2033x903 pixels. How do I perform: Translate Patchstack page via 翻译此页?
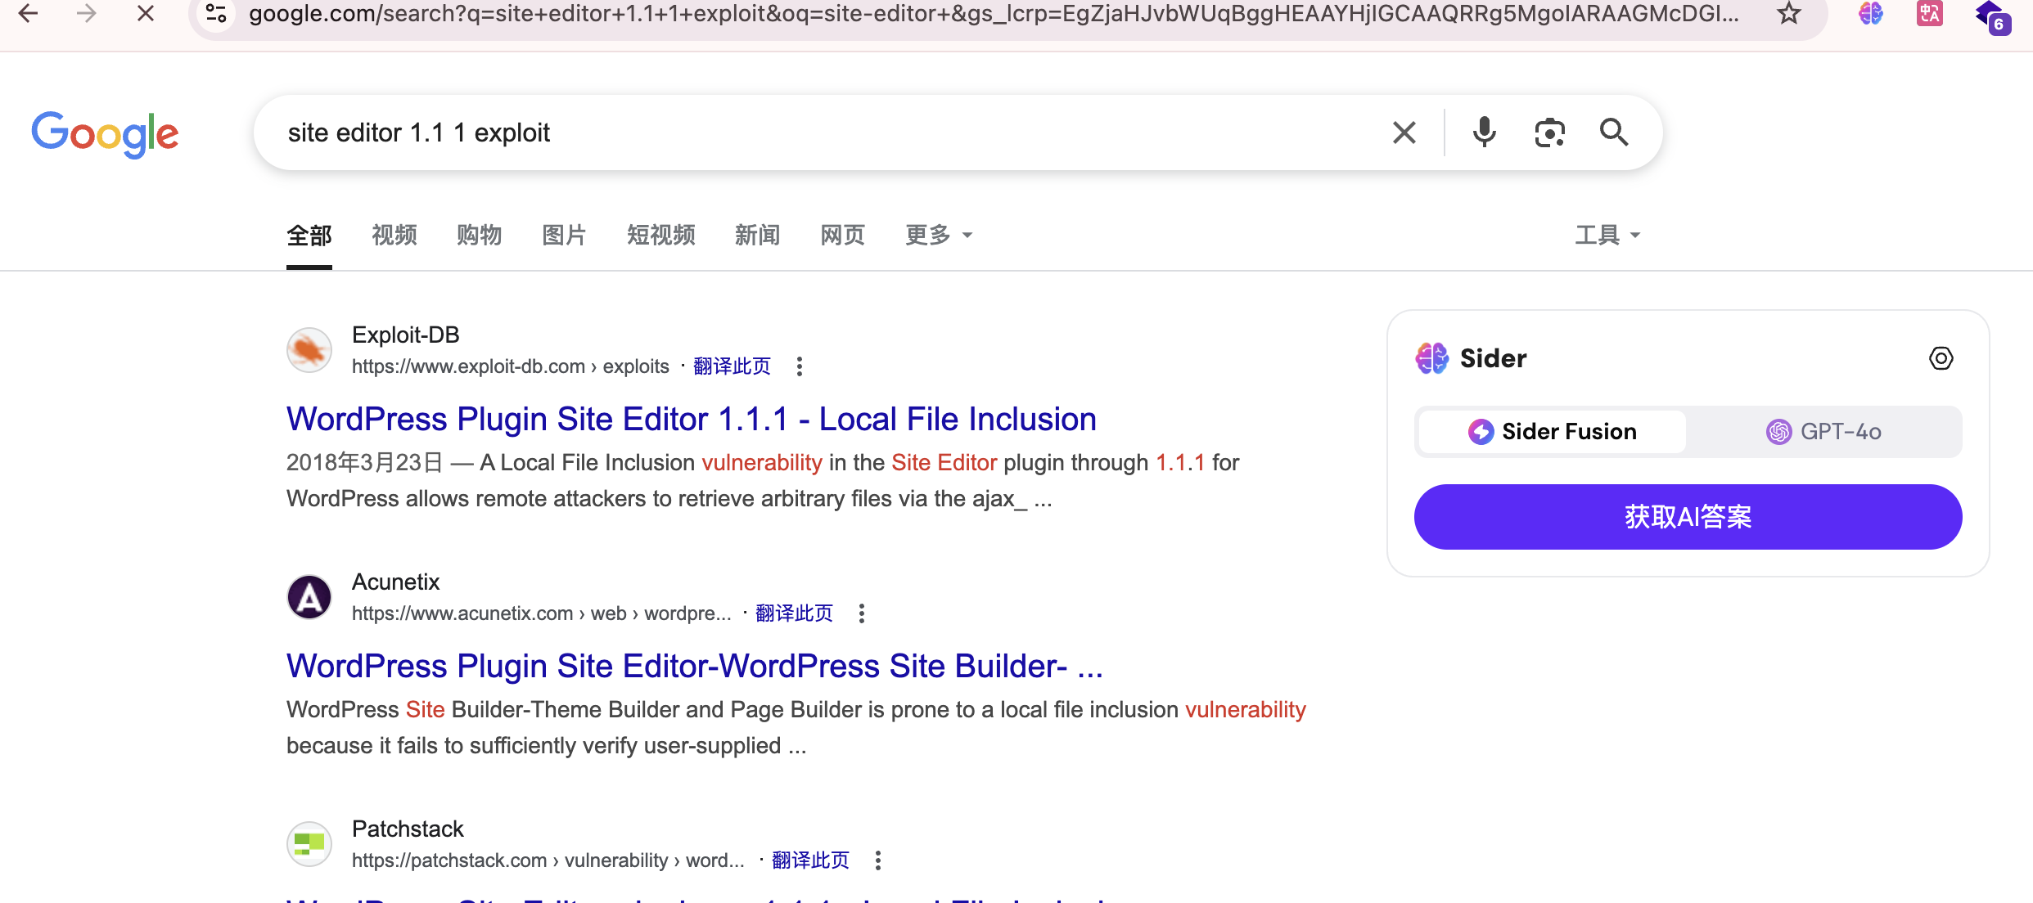(x=810, y=860)
